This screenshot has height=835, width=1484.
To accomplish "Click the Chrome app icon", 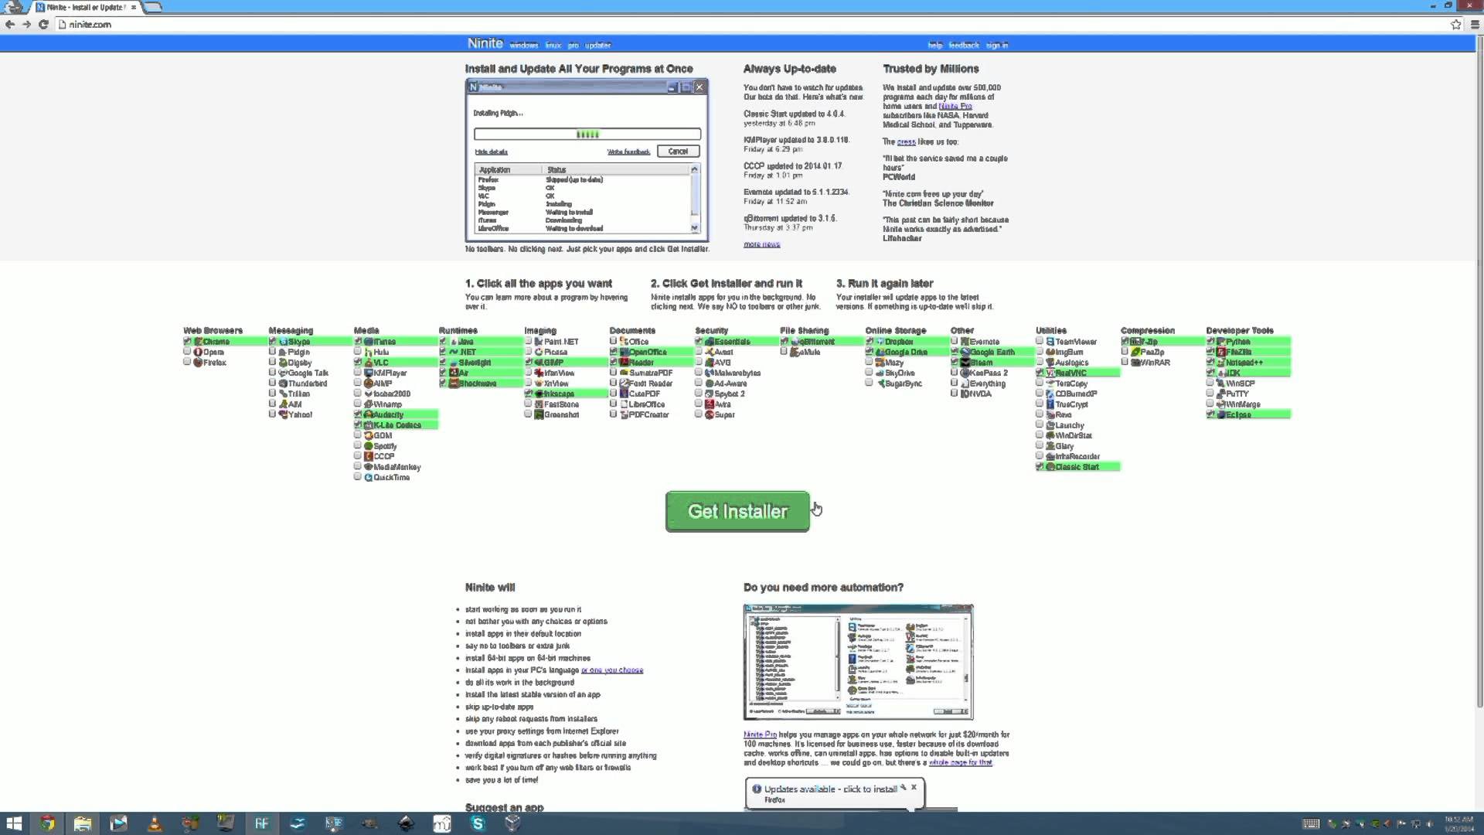I will (x=198, y=342).
